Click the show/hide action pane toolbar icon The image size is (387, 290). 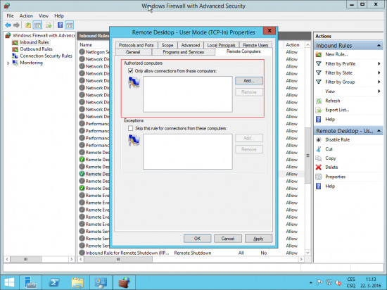(70, 25)
